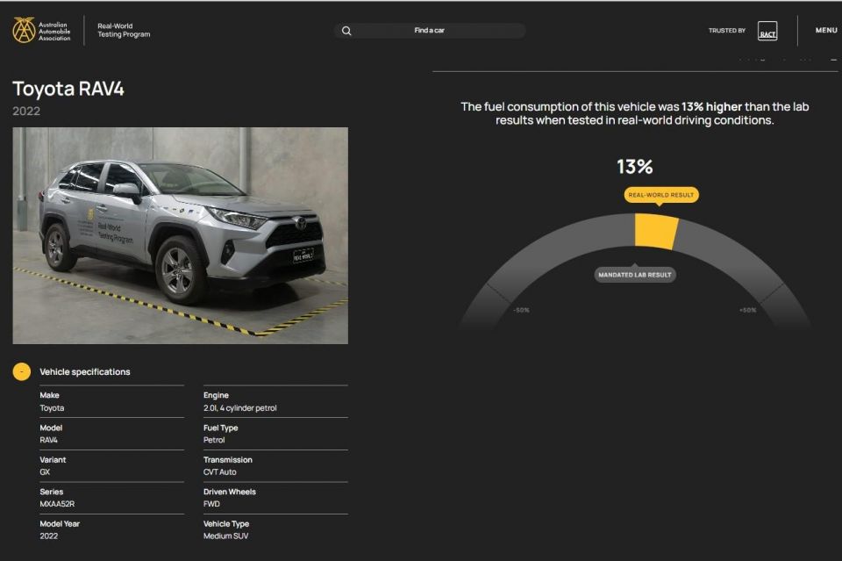Click the Australian Automobile Association logo

[41, 30]
